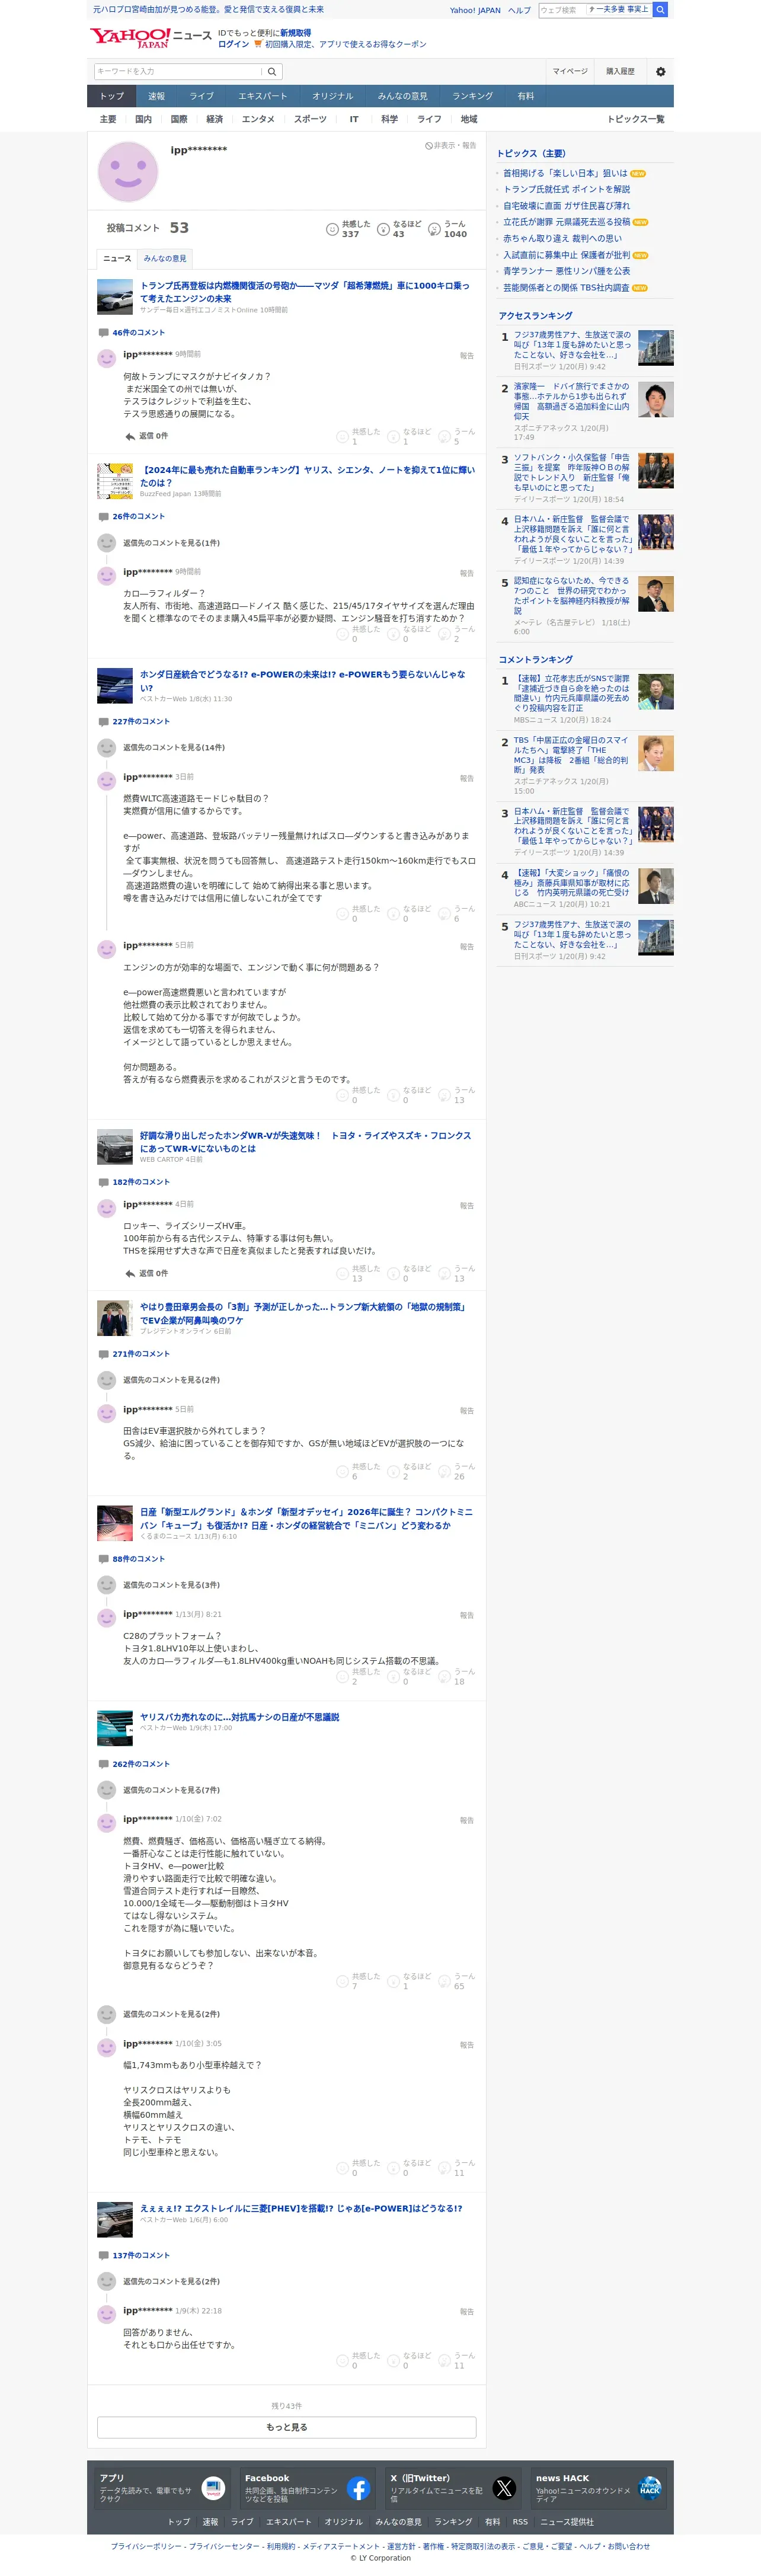761x2576 pixels.
Task: Click もっと見る to load more comments
Action: pyautogui.click(x=287, y=2427)
